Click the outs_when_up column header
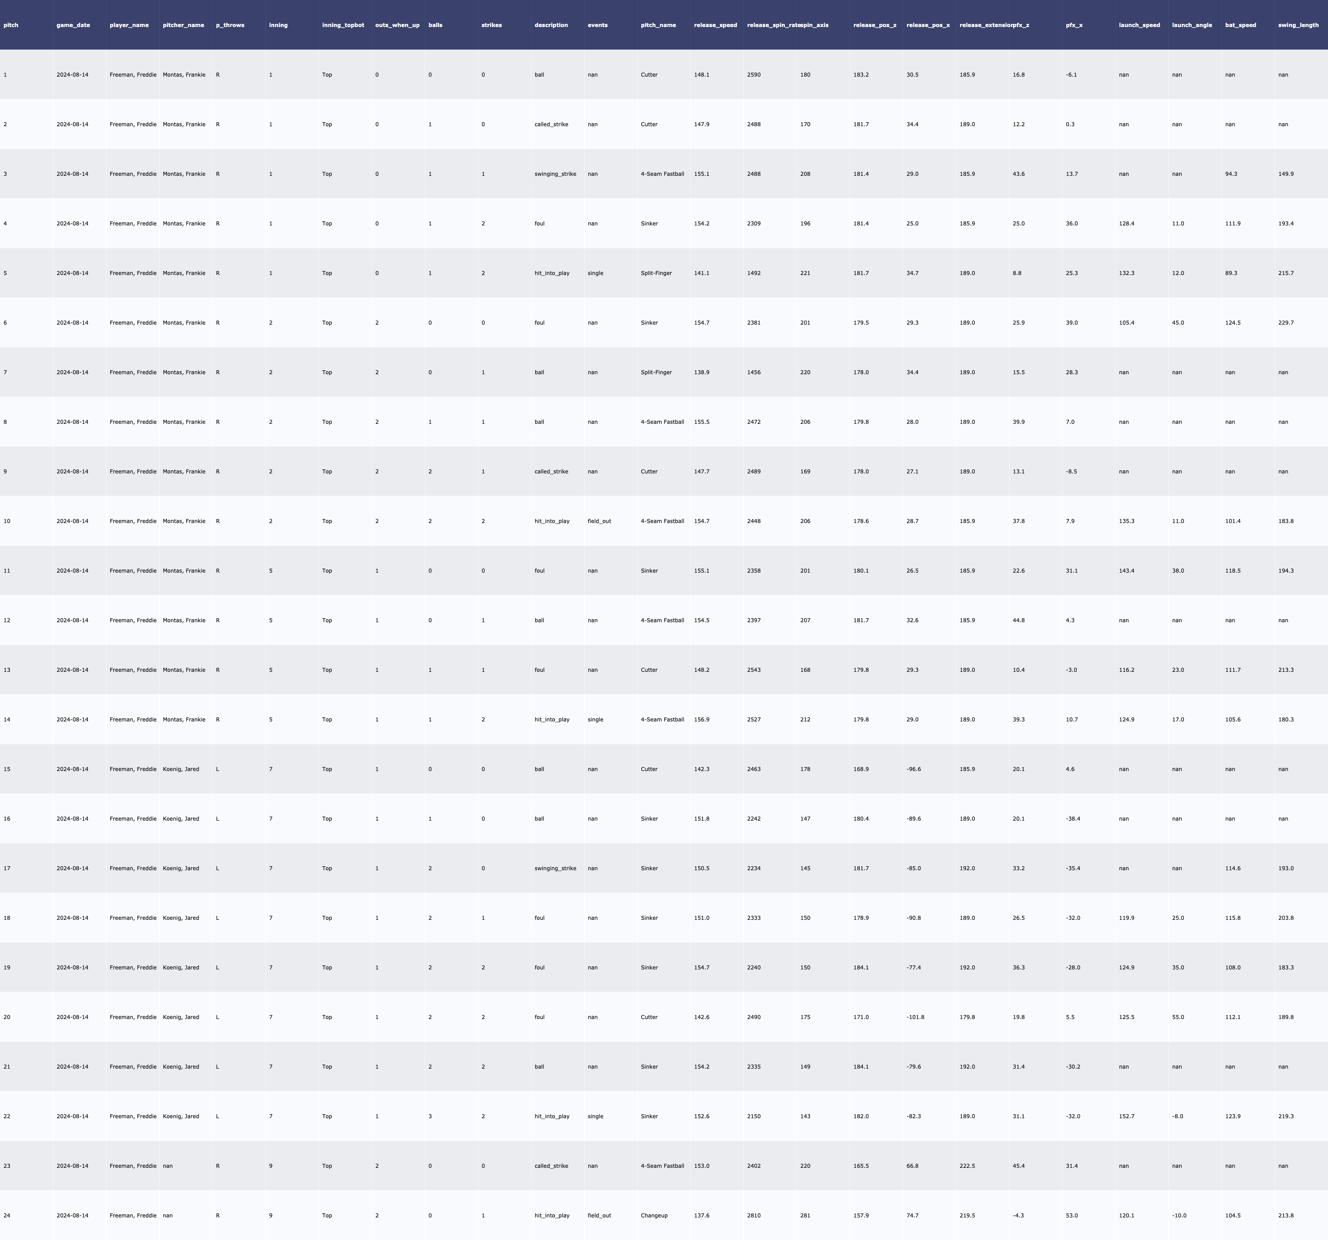 [398, 25]
